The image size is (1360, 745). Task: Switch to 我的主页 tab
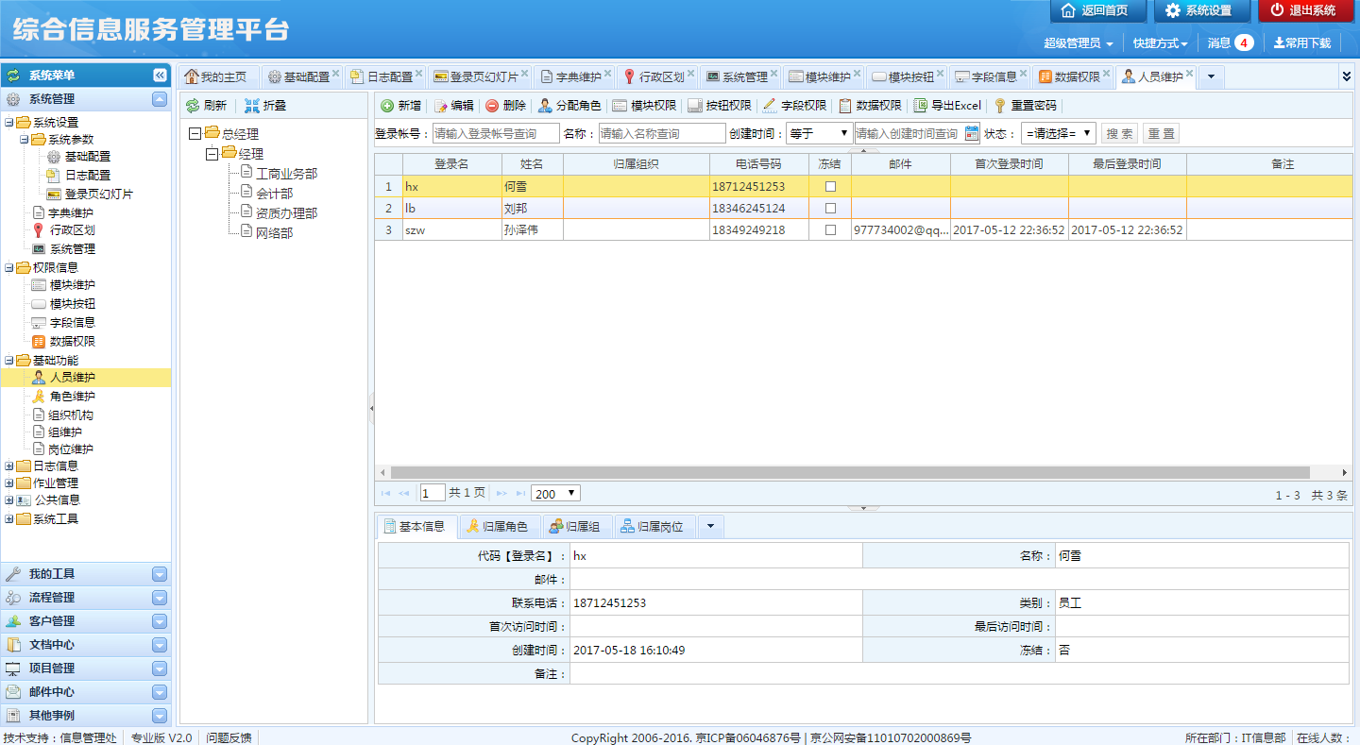219,76
